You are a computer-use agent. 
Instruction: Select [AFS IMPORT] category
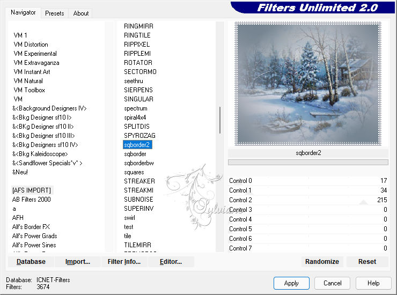(x=32, y=190)
